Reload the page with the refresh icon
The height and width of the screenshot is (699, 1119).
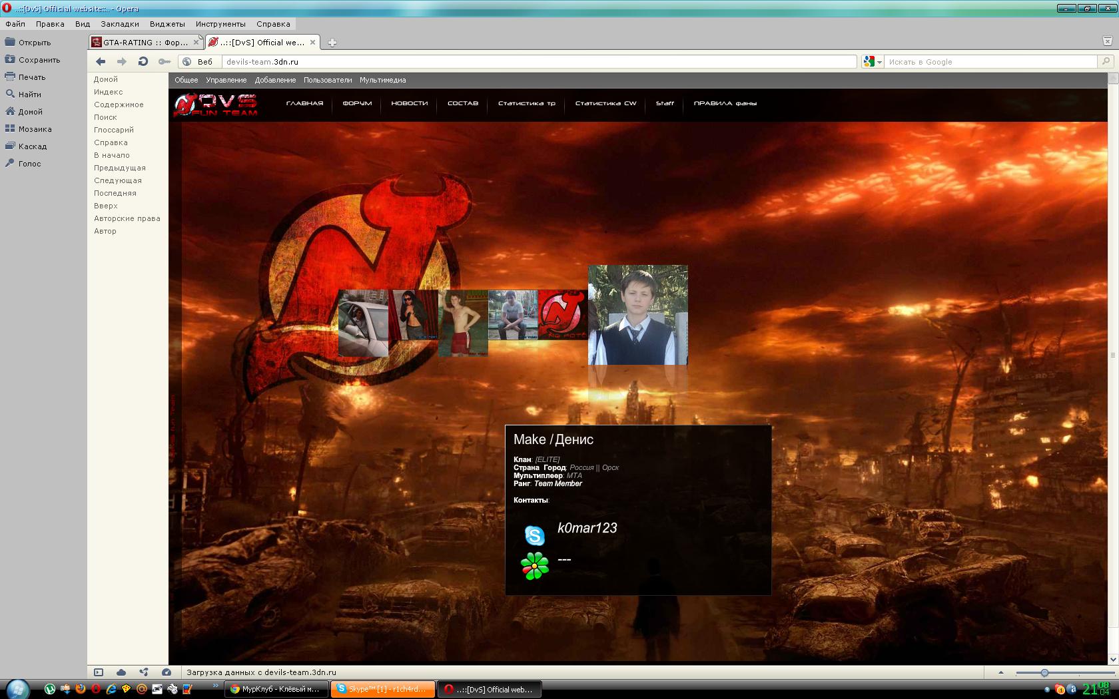point(143,61)
